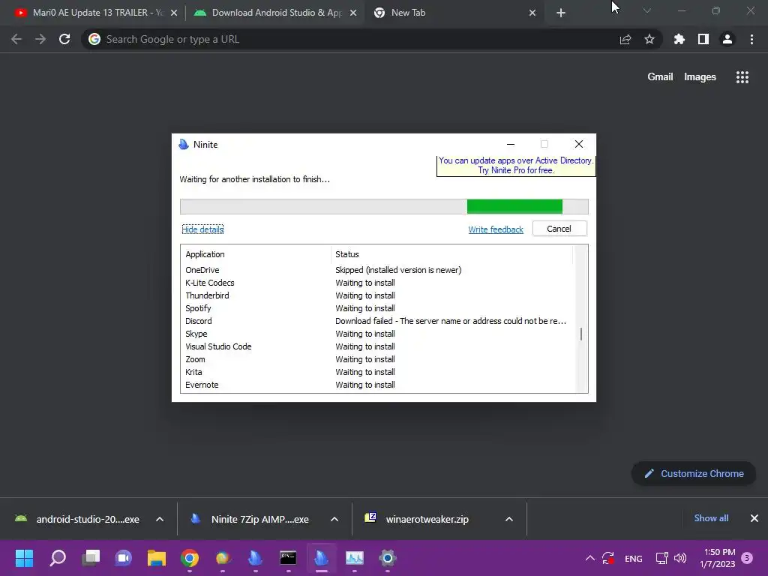The image size is (768, 576).
Task: Open the Chrome tab search chevron
Action: pyautogui.click(x=647, y=10)
